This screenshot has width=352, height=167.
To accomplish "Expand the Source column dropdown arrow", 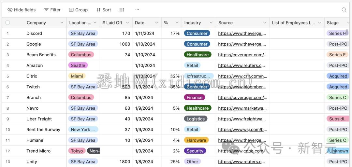I will [264, 23].
